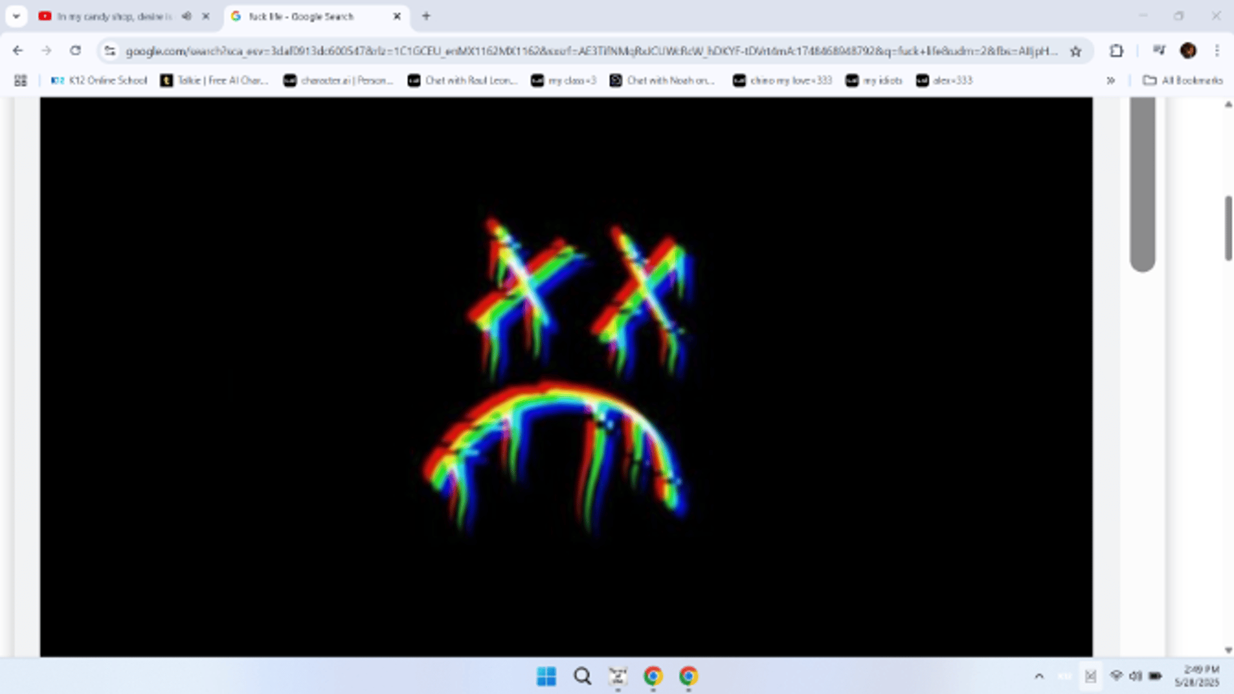
Task: Expand the tab search dropdown arrow
Action: (16, 16)
